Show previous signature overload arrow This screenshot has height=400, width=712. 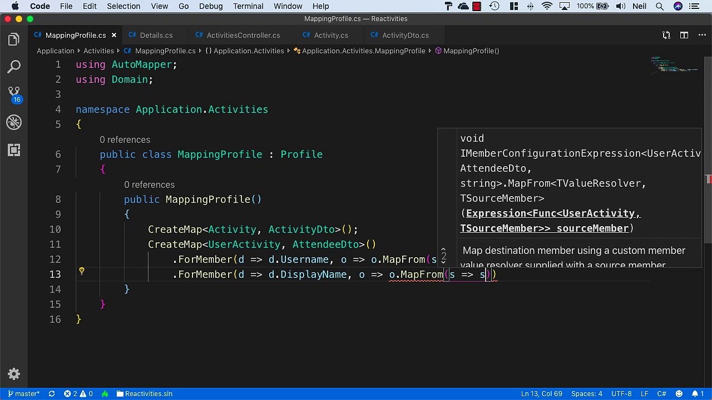tap(443, 251)
